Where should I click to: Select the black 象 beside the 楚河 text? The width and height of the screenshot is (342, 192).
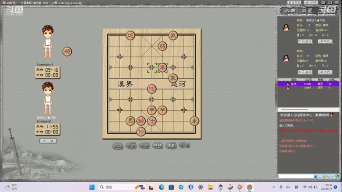(173, 78)
